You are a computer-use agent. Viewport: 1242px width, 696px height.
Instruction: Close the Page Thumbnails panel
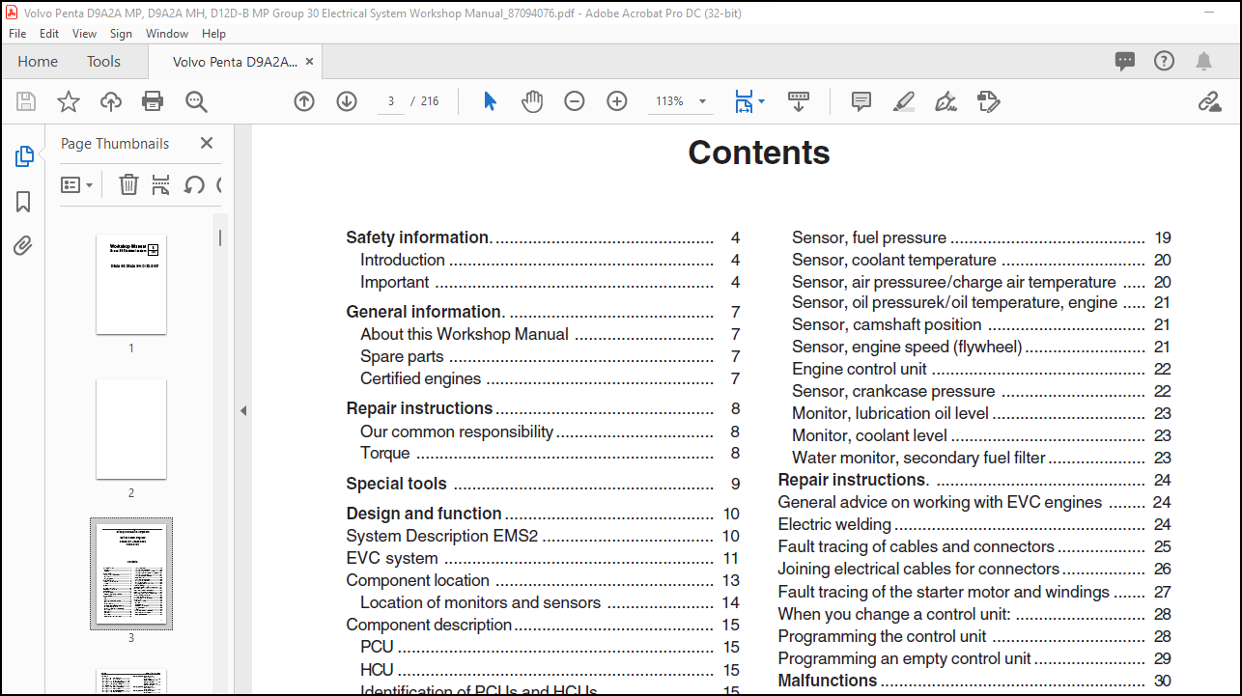(206, 143)
